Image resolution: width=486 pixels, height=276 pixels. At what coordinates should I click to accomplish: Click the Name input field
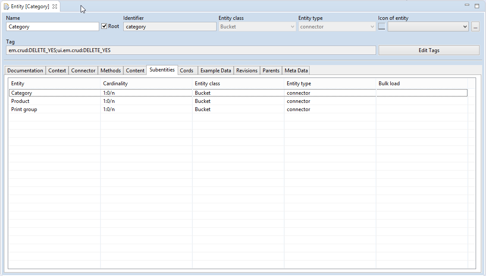tap(53, 27)
